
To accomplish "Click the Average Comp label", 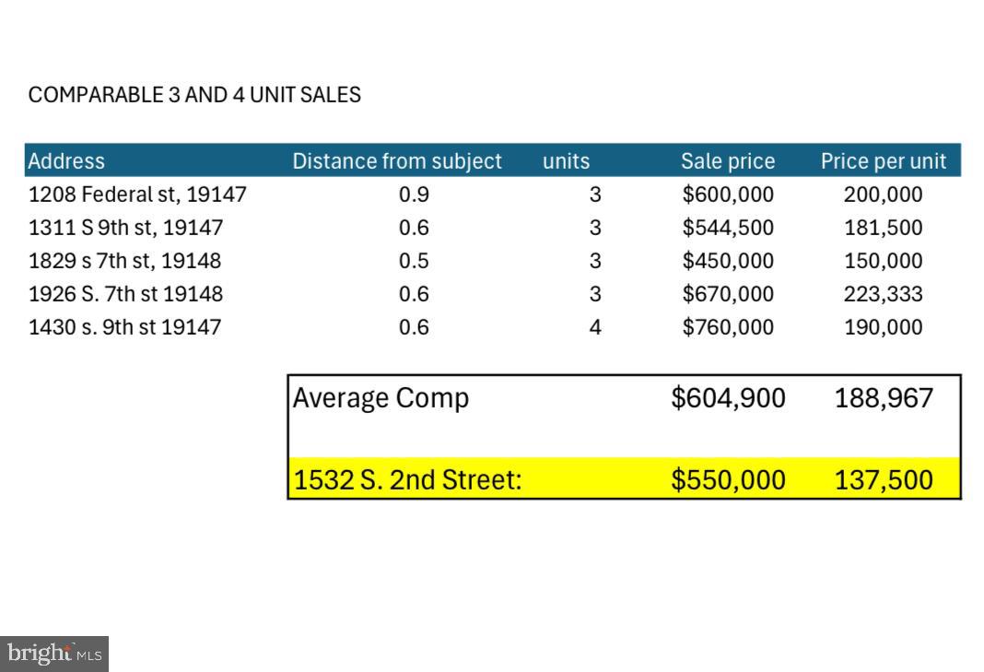I will click(381, 398).
